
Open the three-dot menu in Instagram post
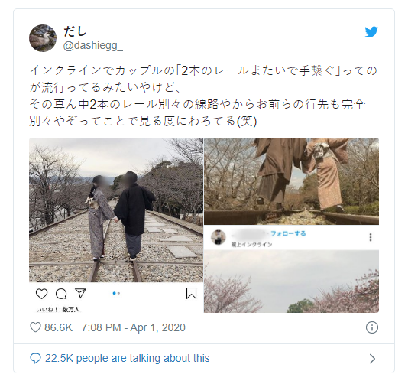tap(371, 237)
